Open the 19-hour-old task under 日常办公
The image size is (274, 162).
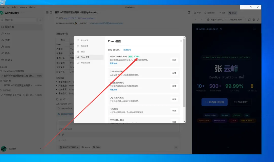pyautogui.click(x=21, y=95)
